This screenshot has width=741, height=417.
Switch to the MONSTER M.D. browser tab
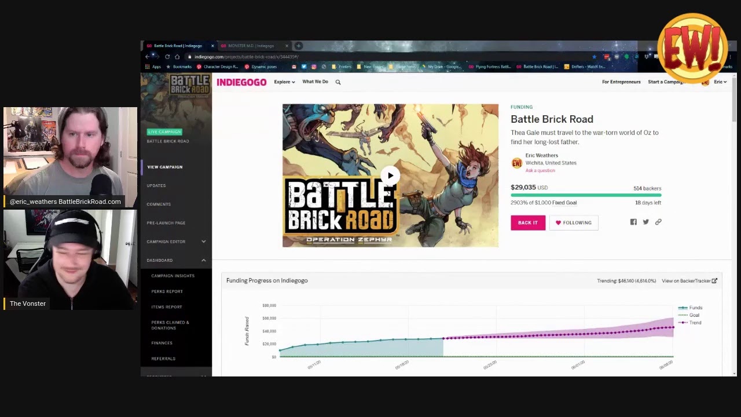click(x=251, y=46)
